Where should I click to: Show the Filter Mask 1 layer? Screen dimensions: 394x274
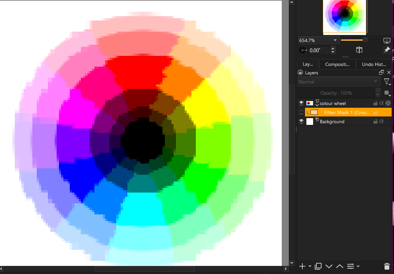coord(301,112)
